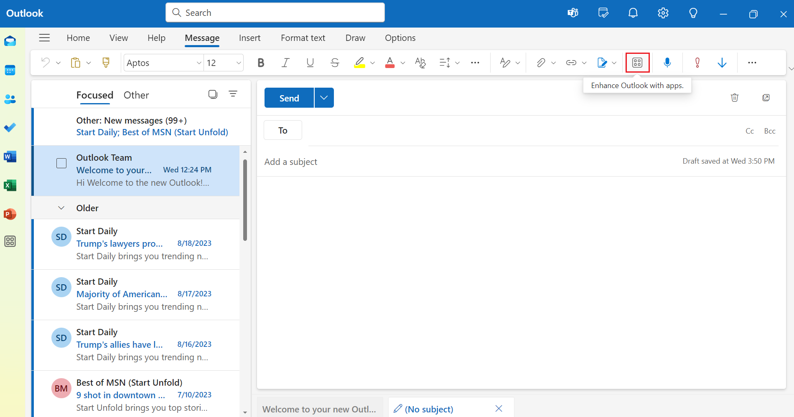
Task: Toggle Underline formatting
Action: coord(310,63)
